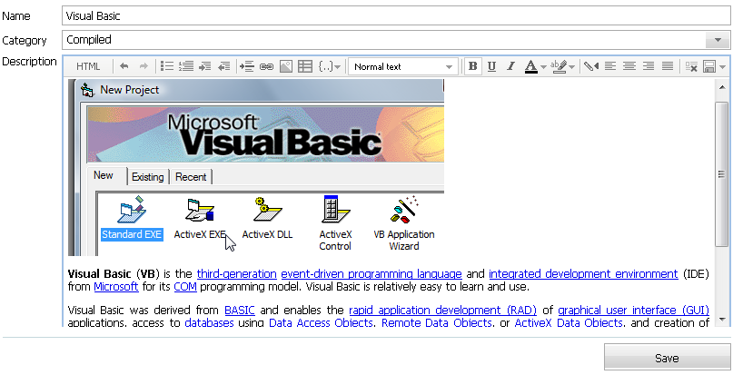Align text left
This screenshot has height=375, width=733.
610,66
